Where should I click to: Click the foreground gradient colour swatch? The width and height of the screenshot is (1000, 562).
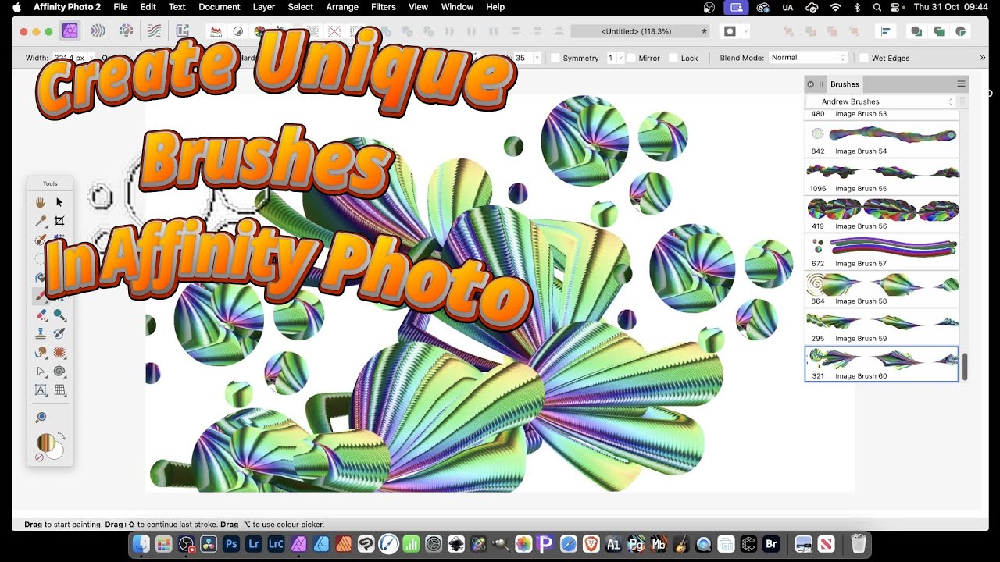(45, 443)
